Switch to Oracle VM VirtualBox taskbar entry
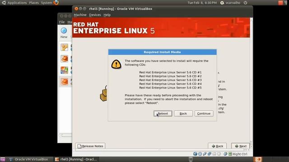The height and width of the screenshot is (162, 289). coord(29,159)
